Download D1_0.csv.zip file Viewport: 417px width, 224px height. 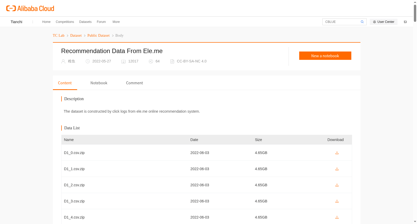(x=337, y=153)
